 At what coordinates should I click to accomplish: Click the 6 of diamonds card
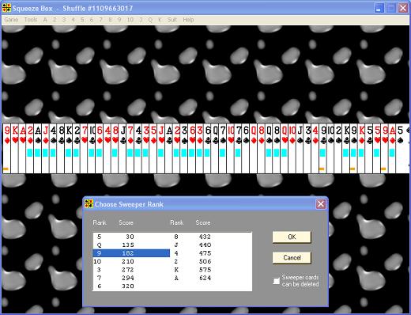[x=100, y=149]
